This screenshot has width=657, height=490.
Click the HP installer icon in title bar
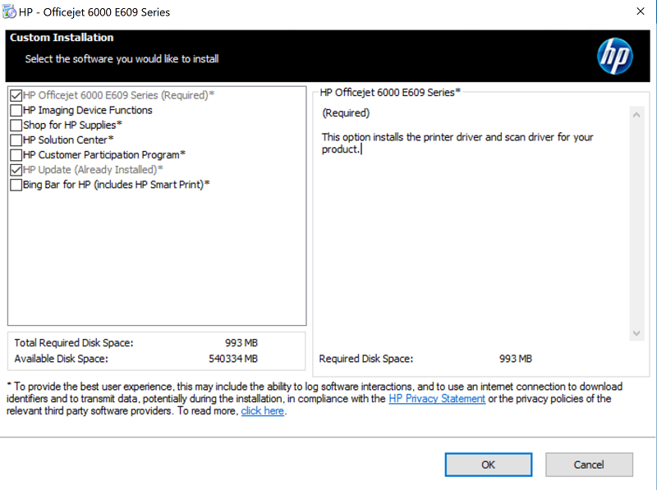(9, 11)
